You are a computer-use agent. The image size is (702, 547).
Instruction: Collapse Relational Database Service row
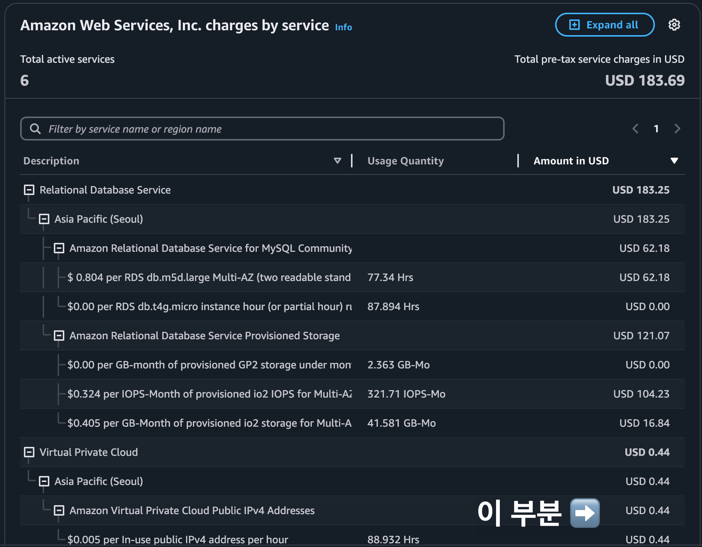point(29,190)
